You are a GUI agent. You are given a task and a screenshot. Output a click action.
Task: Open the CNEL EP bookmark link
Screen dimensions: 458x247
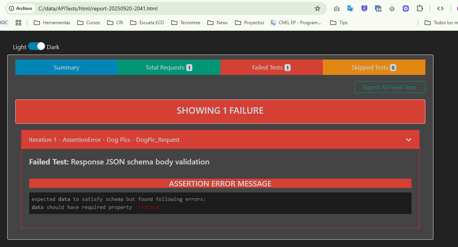(x=296, y=23)
